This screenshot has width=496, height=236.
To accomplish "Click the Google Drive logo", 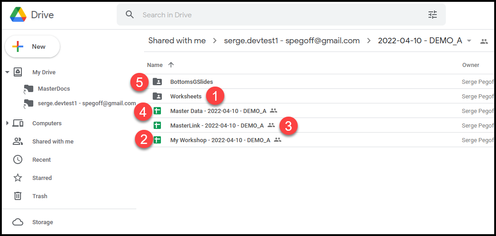I will click(18, 15).
